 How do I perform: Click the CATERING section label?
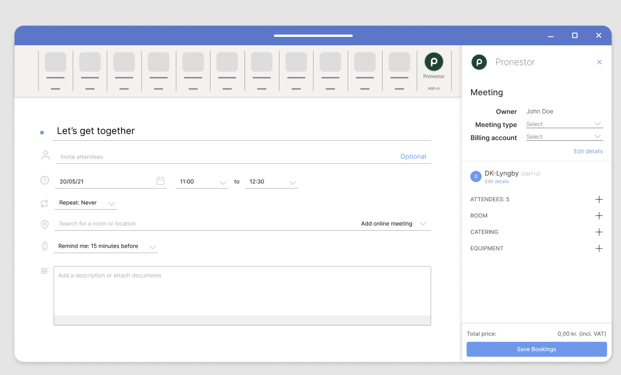pos(484,232)
